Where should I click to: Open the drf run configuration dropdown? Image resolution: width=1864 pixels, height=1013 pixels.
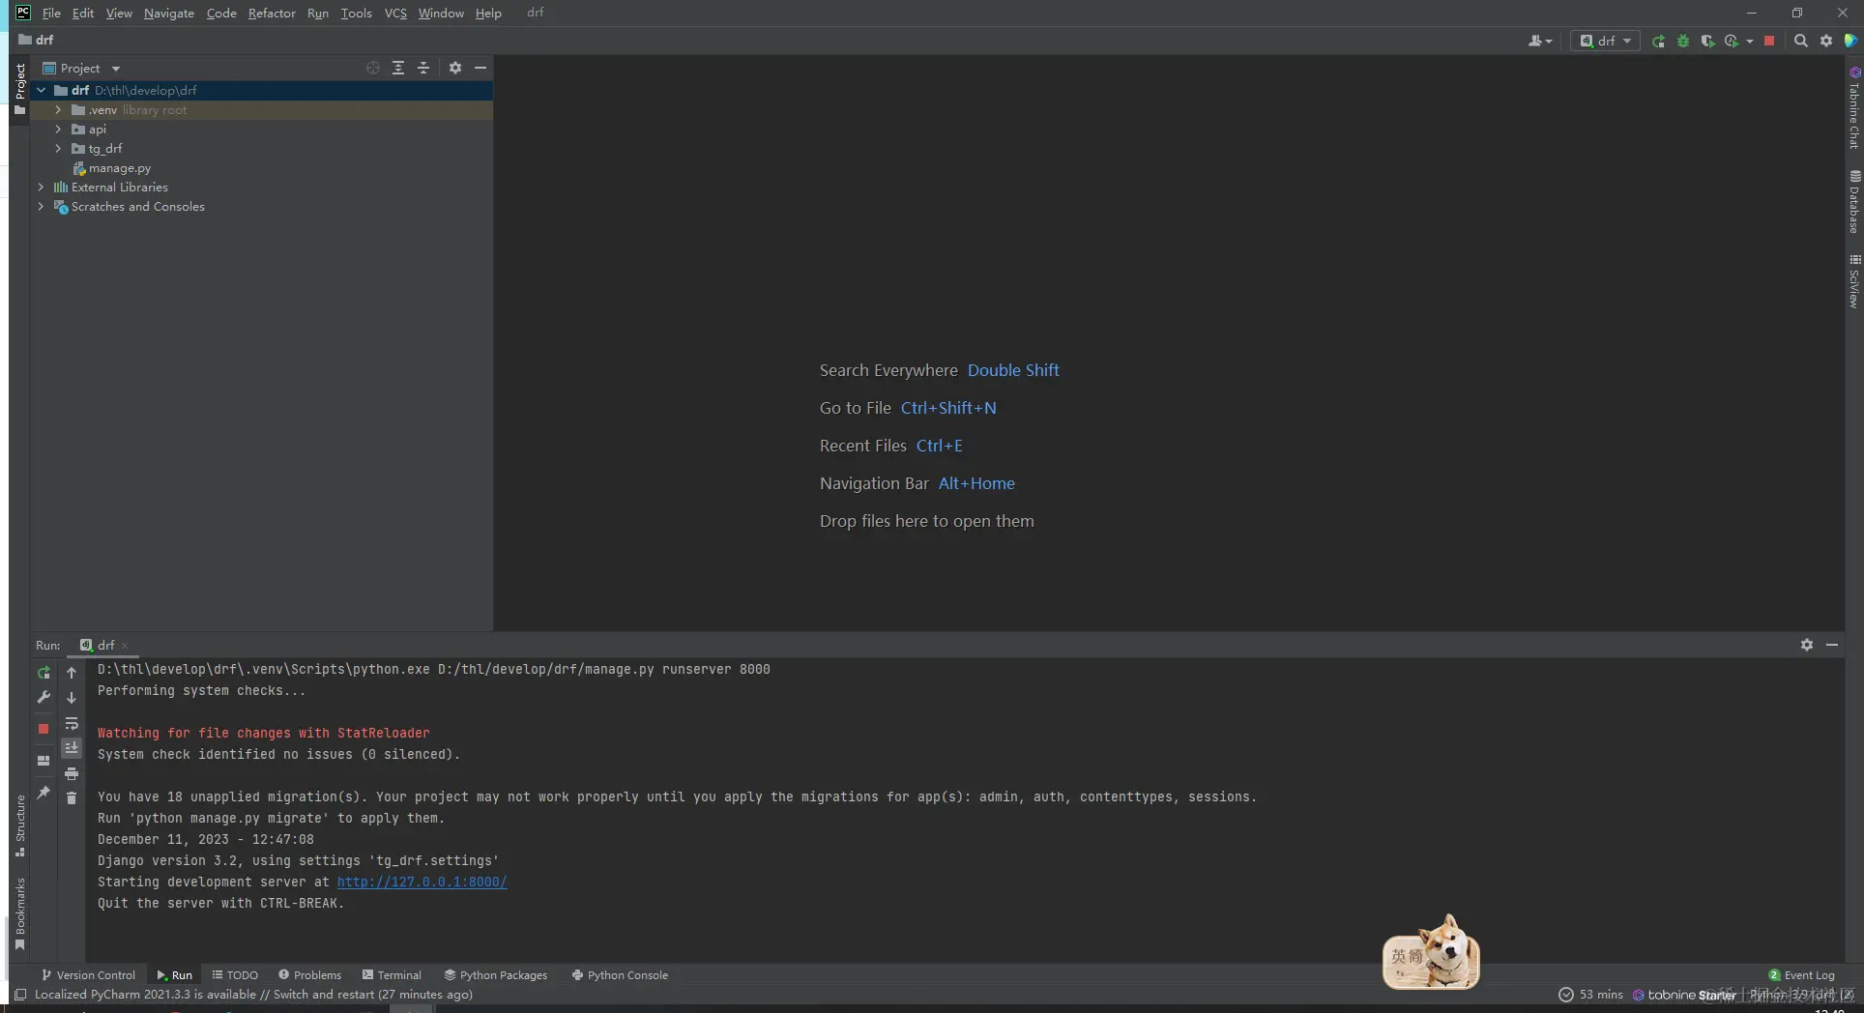1605,41
